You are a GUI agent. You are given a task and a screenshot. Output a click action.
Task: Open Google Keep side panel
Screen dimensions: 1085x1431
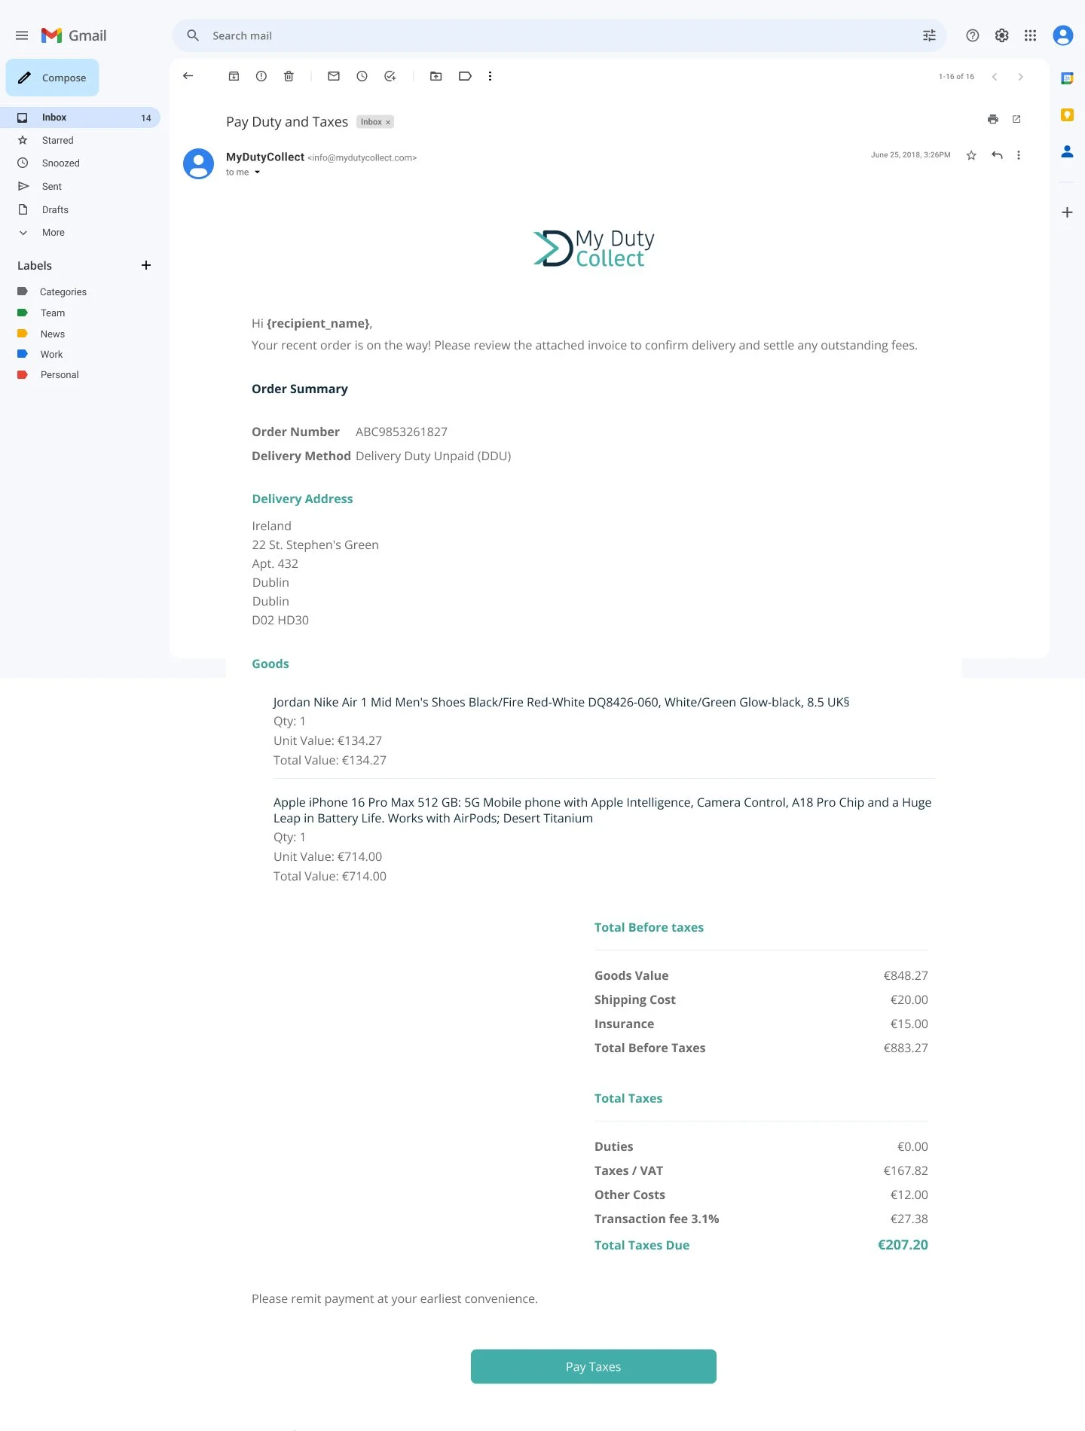[1067, 114]
